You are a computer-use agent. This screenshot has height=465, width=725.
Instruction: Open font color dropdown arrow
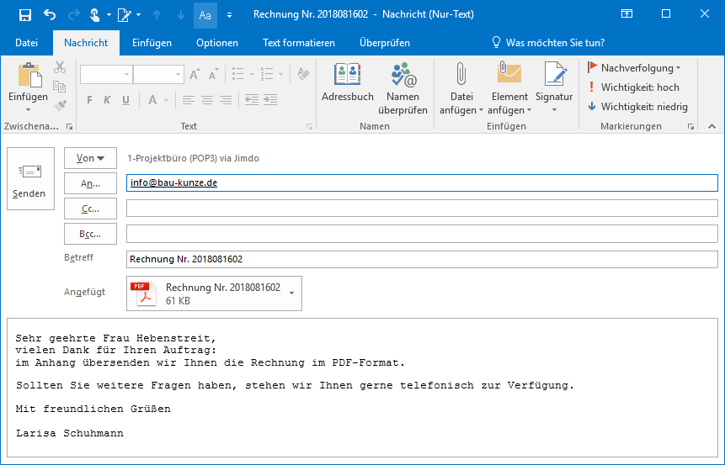click(x=166, y=100)
